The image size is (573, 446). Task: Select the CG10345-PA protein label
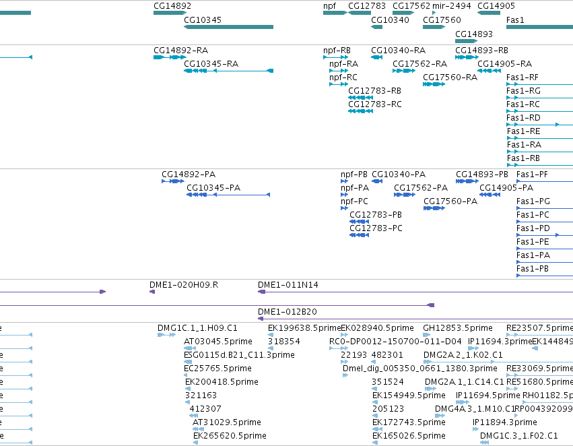(x=213, y=188)
